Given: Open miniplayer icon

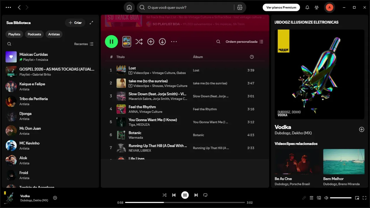Looking at the screenshot, I should pyautogui.click(x=357, y=198).
